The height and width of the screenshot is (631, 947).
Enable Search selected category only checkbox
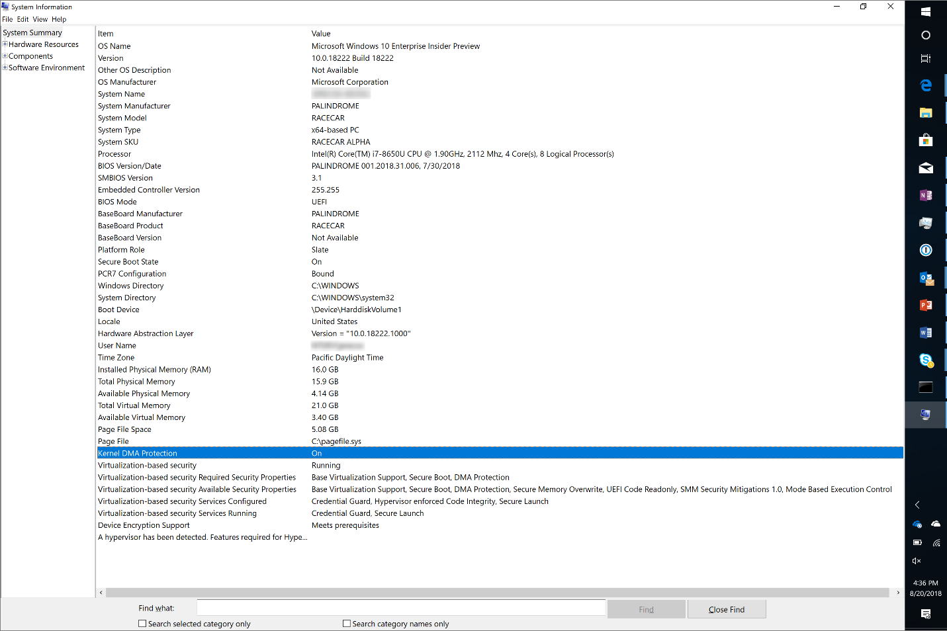point(142,624)
